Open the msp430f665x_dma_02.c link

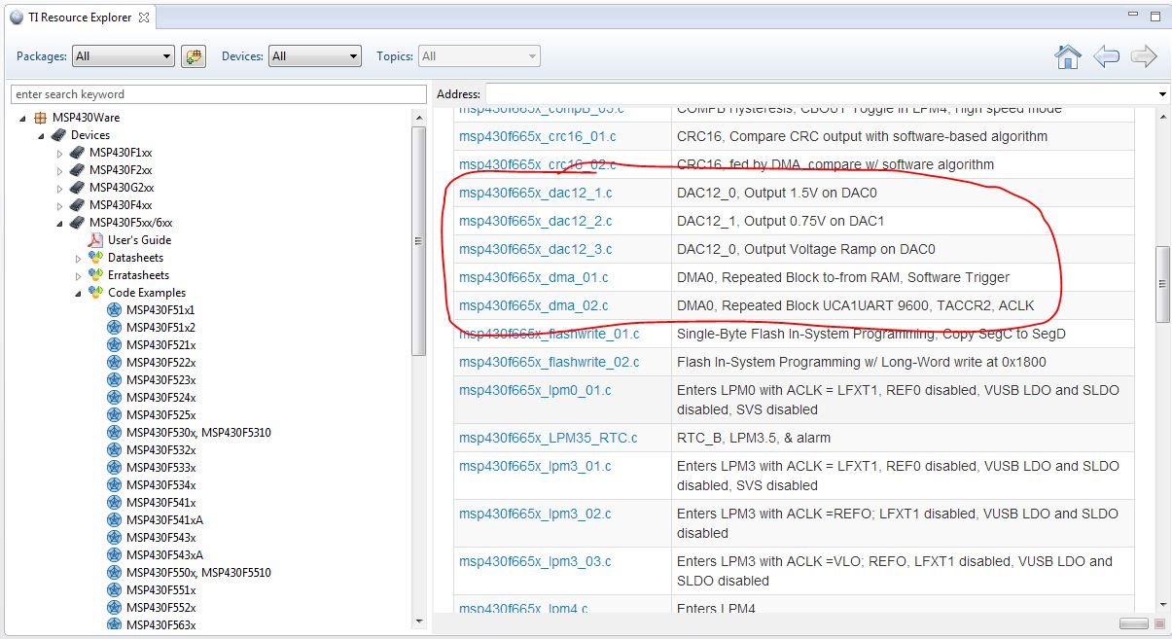pyautogui.click(x=534, y=305)
